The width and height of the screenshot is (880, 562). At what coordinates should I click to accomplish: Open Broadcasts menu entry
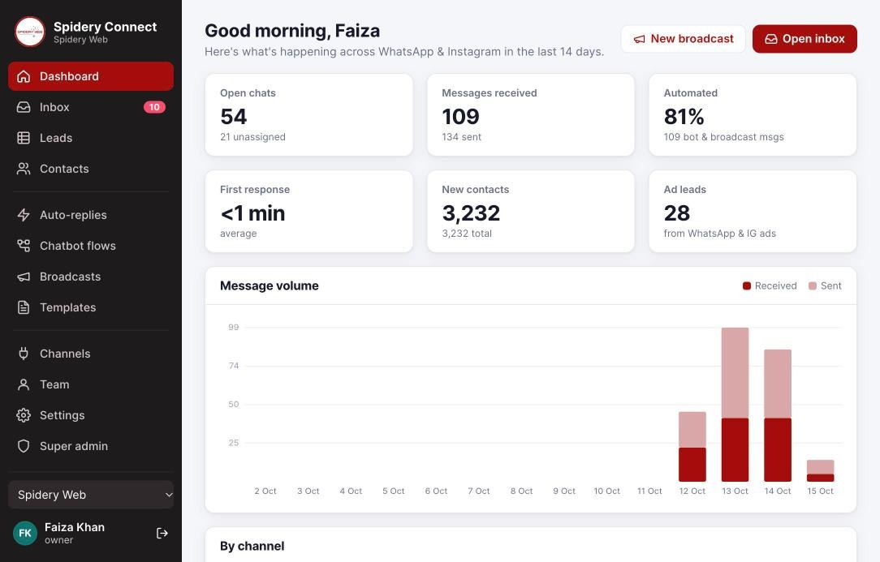(x=91, y=277)
